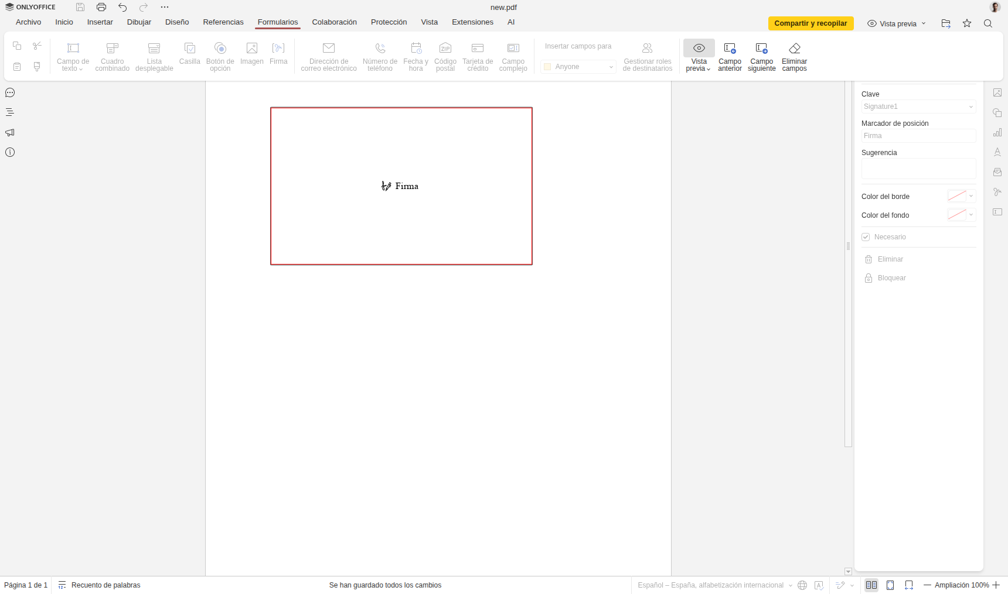Click the print icon in title bar

[x=101, y=7]
